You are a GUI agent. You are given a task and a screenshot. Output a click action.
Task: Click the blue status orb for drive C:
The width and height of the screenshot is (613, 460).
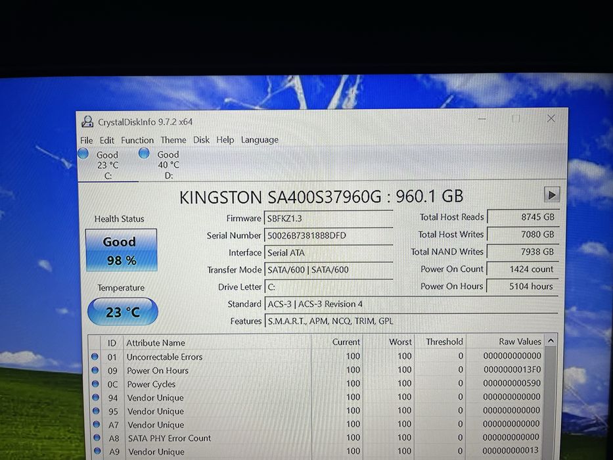(83, 154)
